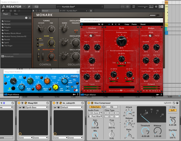Open Audio From 2-Kit-Core dropdown

95,113
